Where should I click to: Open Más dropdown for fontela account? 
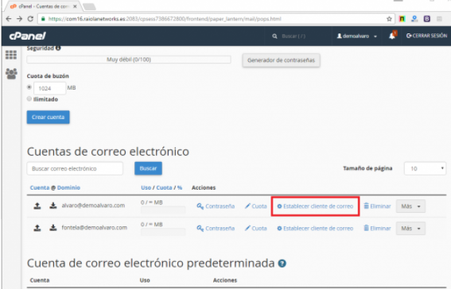point(410,229)
